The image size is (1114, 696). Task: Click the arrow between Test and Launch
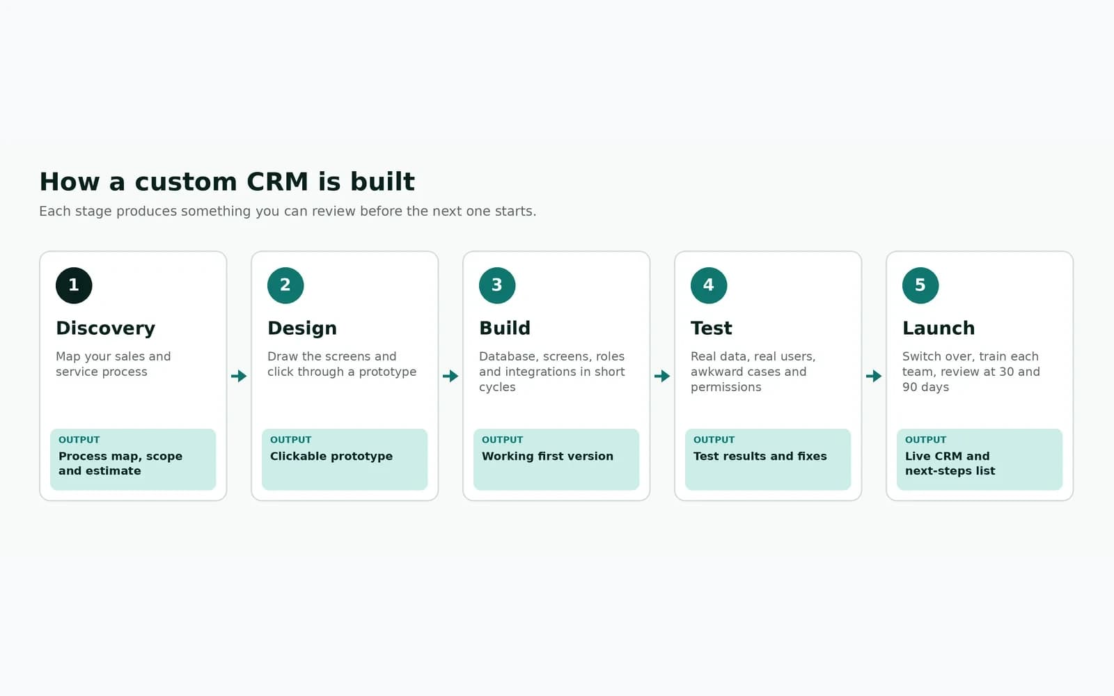coord(874,376)
